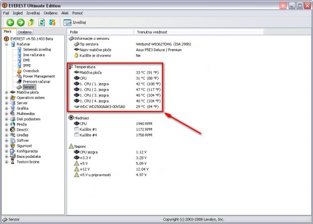Open the Prenosni računar tree item
Viewport: 313px width, 224px height.
point(36,82)
